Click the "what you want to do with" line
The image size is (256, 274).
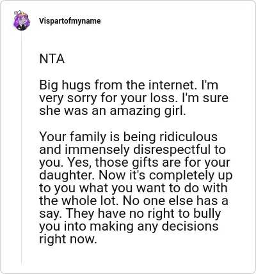154,188
